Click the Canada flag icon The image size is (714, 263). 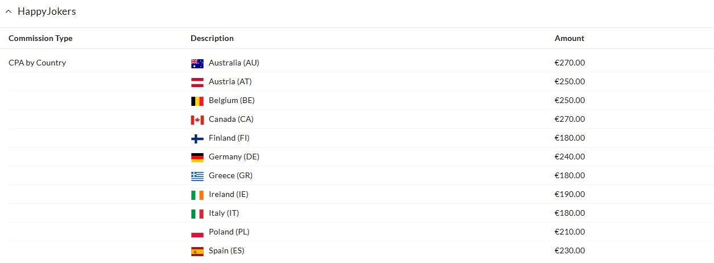[x=197, y=120]
